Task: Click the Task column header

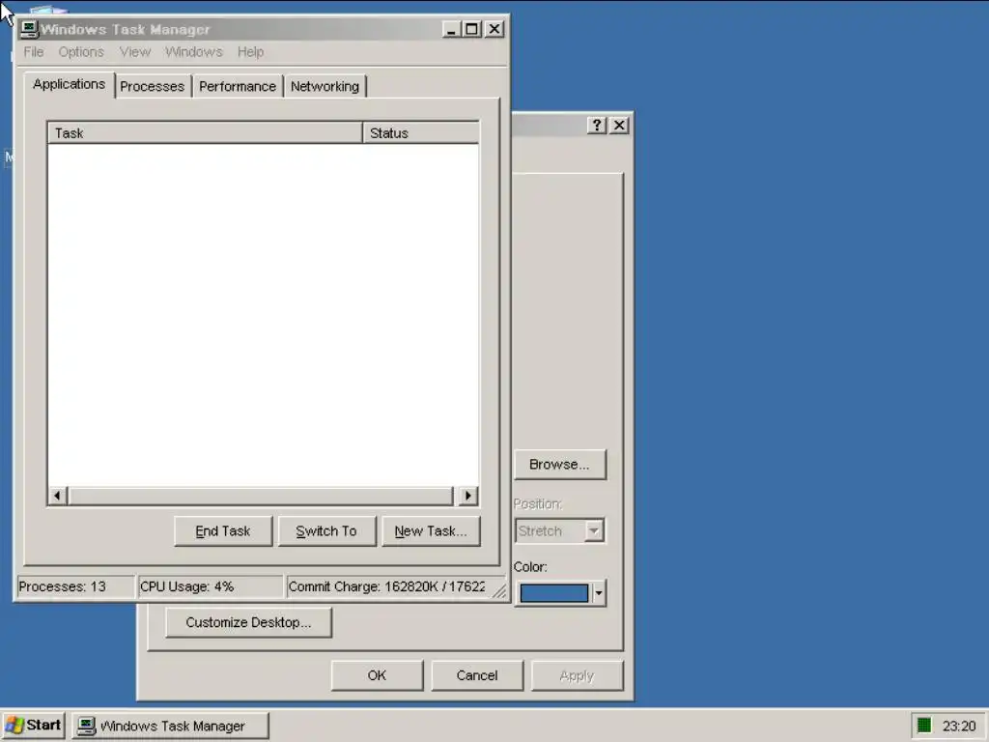Action: 205,133
